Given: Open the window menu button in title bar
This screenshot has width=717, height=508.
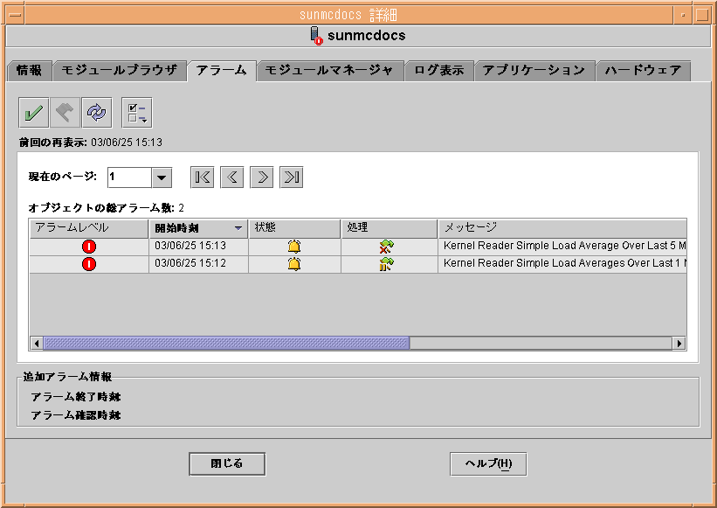Looking at the screenshot, I should click(15, 15).
